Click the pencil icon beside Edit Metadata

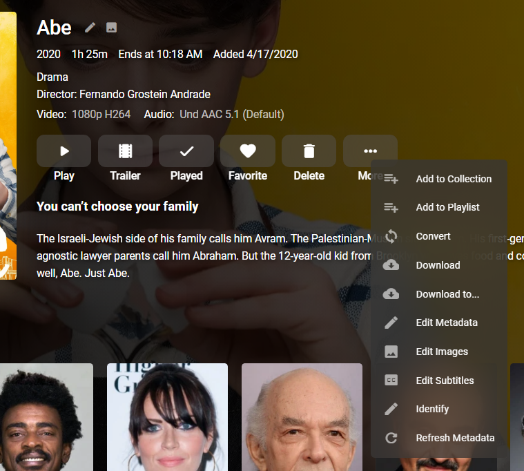tap(391, 323)
